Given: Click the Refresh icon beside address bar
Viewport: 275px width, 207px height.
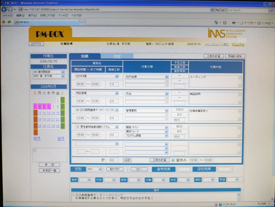Looking at the screenshot, I should coord(217,10).
